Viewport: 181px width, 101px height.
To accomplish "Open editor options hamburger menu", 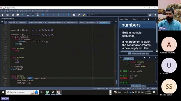I will 116,22.
